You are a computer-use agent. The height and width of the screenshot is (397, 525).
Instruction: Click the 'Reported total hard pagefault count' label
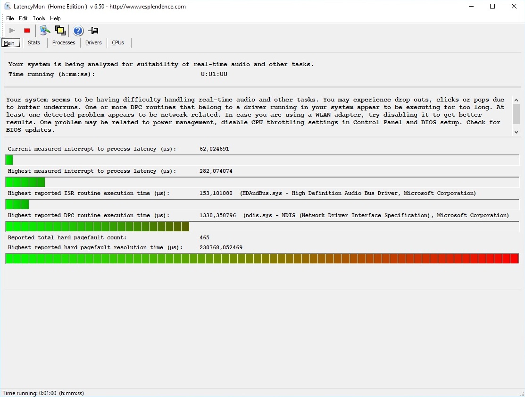67,237
